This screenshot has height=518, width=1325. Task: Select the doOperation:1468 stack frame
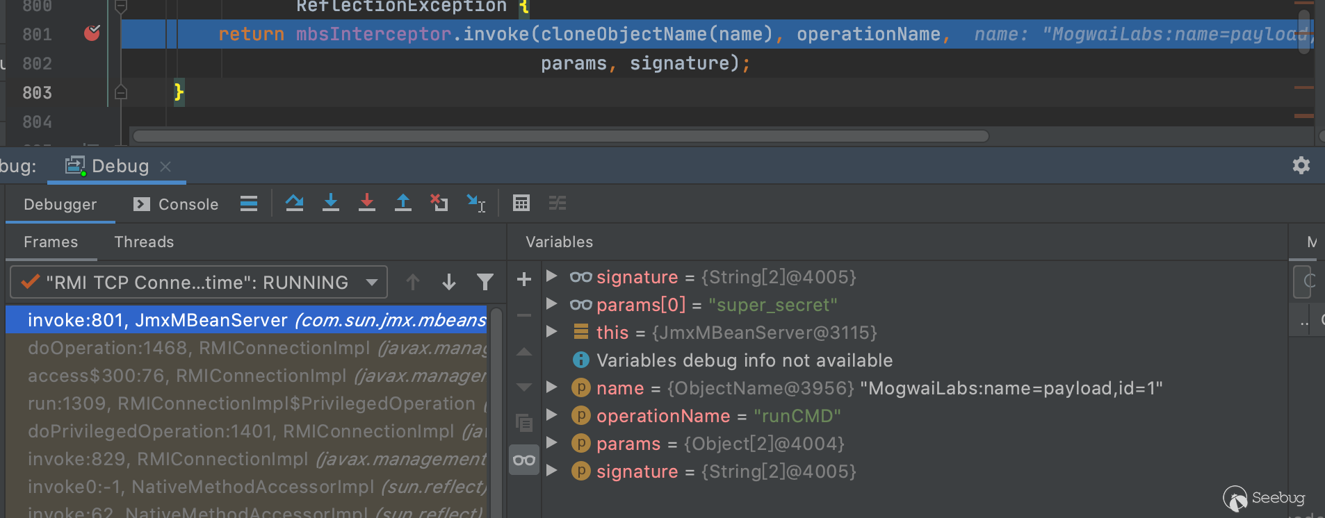tap(250, 348)
